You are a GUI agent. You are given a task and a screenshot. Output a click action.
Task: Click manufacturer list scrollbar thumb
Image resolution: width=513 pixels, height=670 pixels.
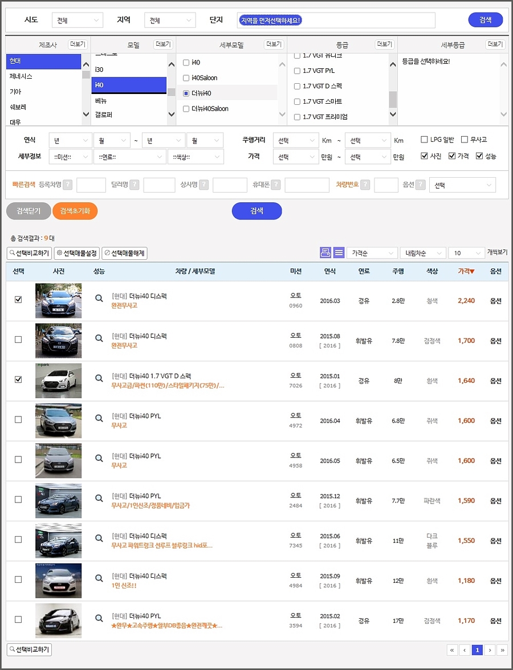tap(86, 75)
